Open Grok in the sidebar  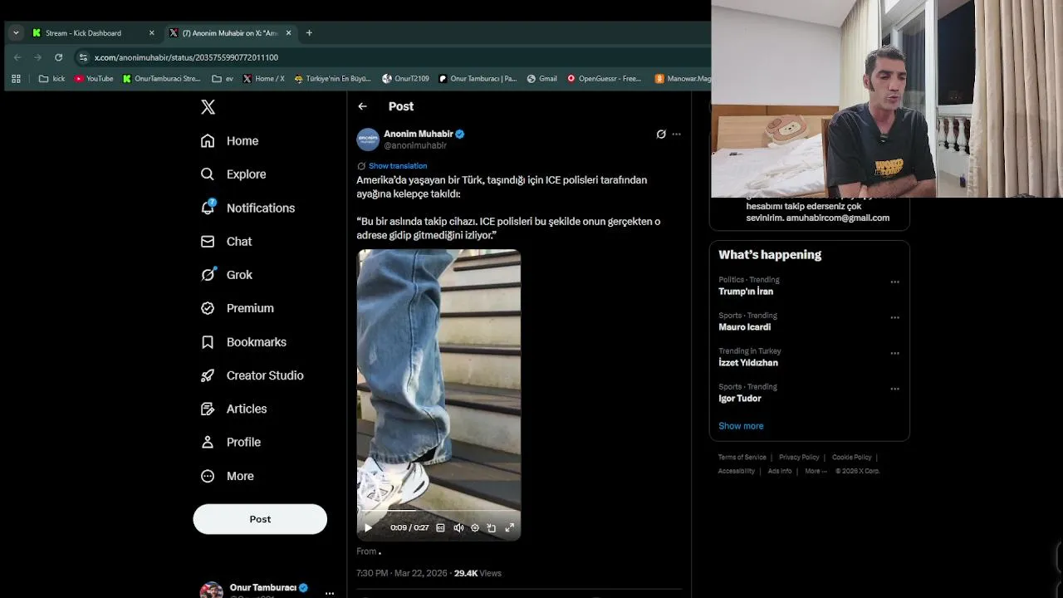[226, 275]
